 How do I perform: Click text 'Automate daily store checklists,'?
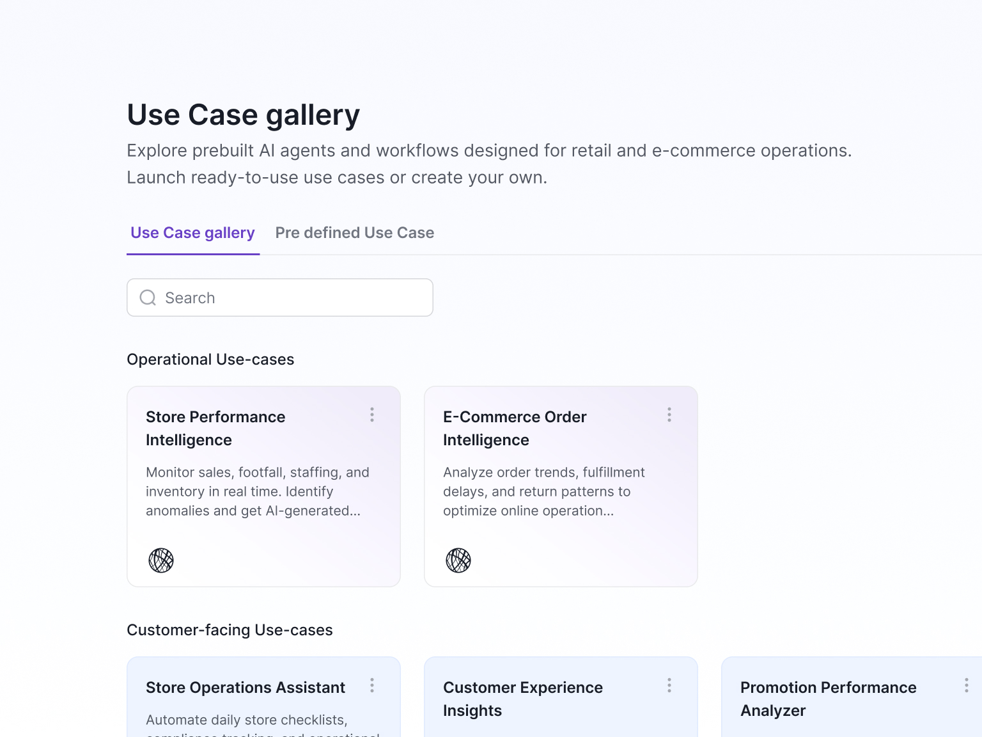[247, 720]
